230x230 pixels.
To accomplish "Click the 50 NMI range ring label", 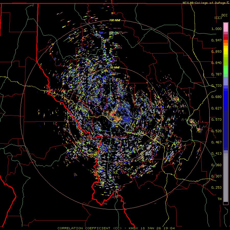I will 115,68.
